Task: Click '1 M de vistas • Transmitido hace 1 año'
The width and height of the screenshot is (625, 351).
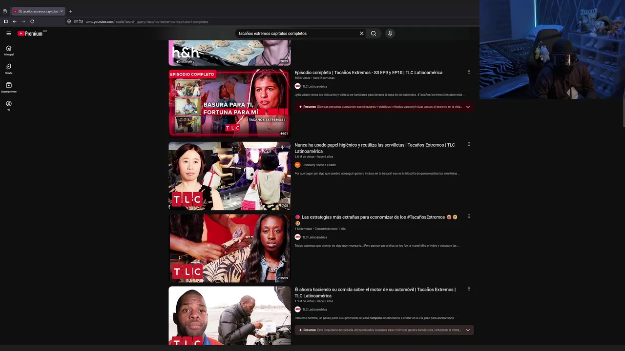Action: pos(320,229)
